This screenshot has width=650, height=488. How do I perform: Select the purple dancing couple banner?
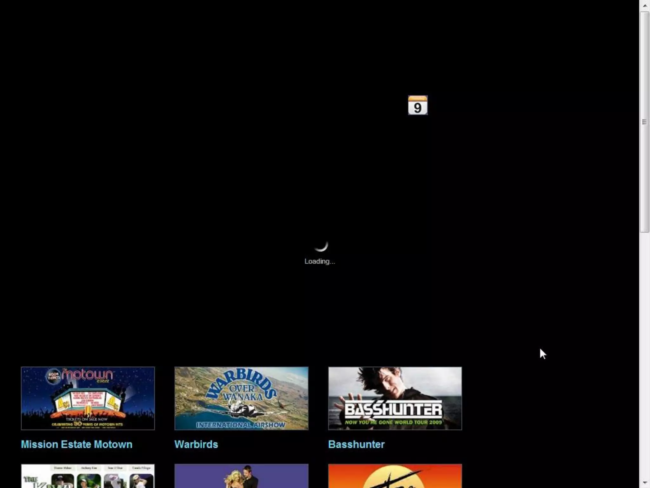[241, 476]
